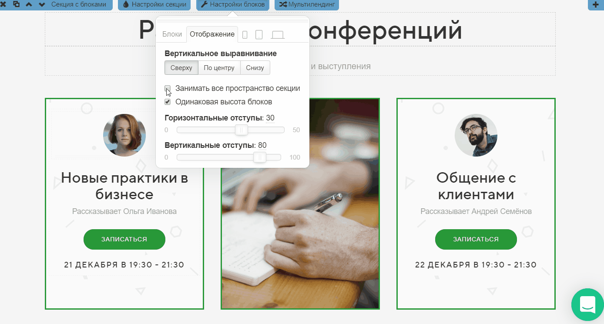Move section up with the up chevron
604x324 pixels.
click(29, 4)
